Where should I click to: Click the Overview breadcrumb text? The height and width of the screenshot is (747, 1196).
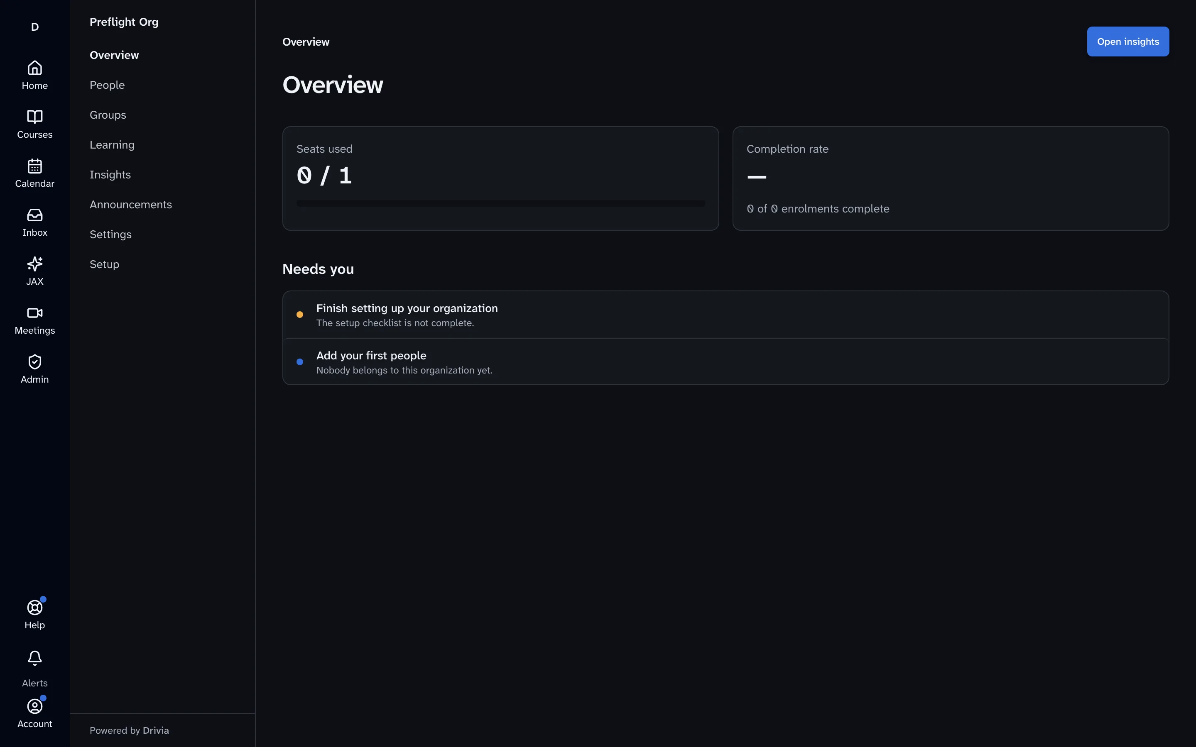click(x=306, y=42)
